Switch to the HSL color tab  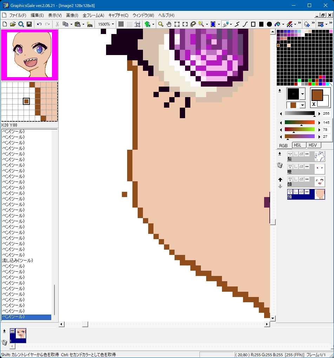pyautogui.click(x=298, y=145)
